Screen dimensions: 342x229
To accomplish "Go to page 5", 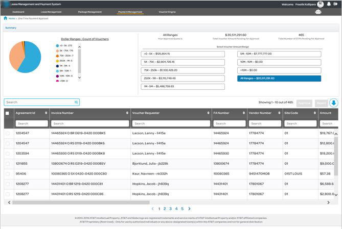I will (183, 209).
